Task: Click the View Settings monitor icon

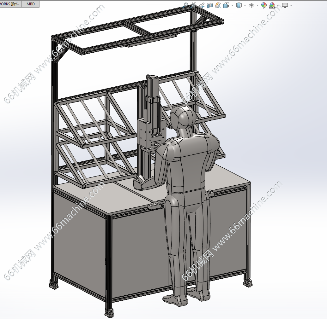Action: [x=285, y=5]
